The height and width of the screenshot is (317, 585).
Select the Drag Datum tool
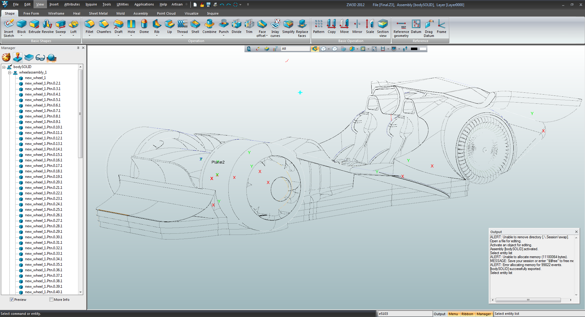429,28
